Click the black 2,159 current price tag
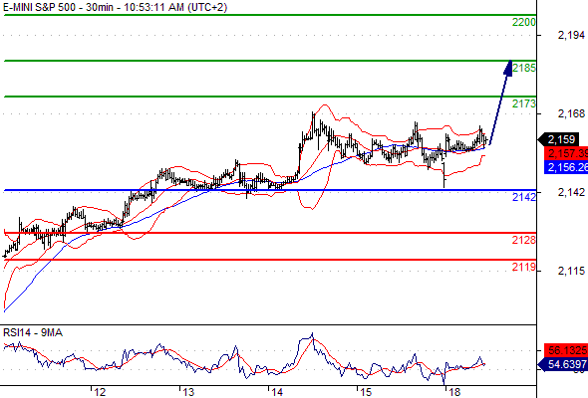Screen dimensions: 588x398 pos(559,139)
